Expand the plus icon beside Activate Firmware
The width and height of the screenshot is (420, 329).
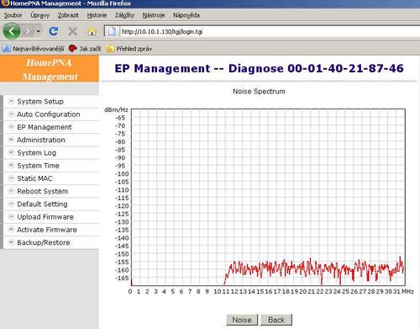(11, 229)
